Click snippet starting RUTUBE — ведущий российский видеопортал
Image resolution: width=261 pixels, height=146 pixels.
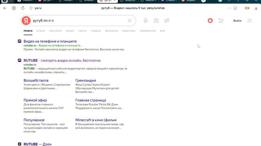(x=75, y=70)
